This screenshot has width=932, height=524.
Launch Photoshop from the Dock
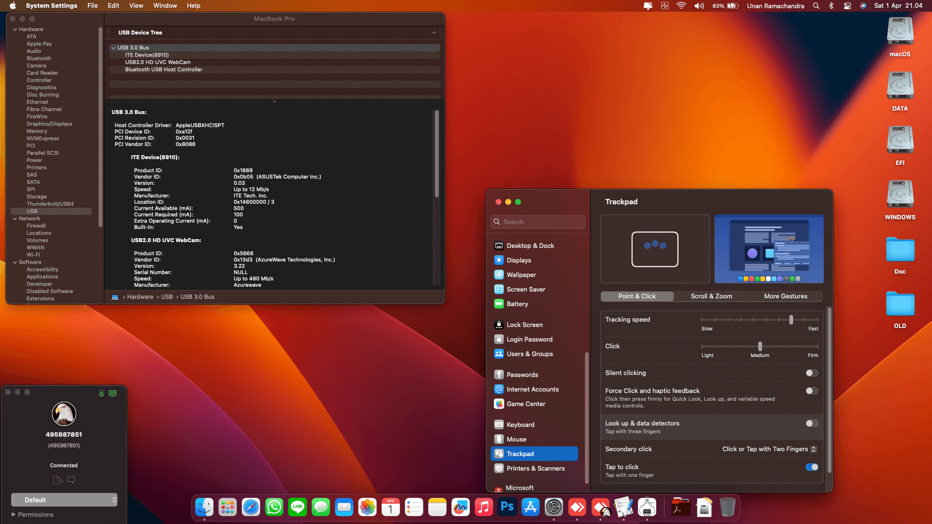(x=507, y=507)
